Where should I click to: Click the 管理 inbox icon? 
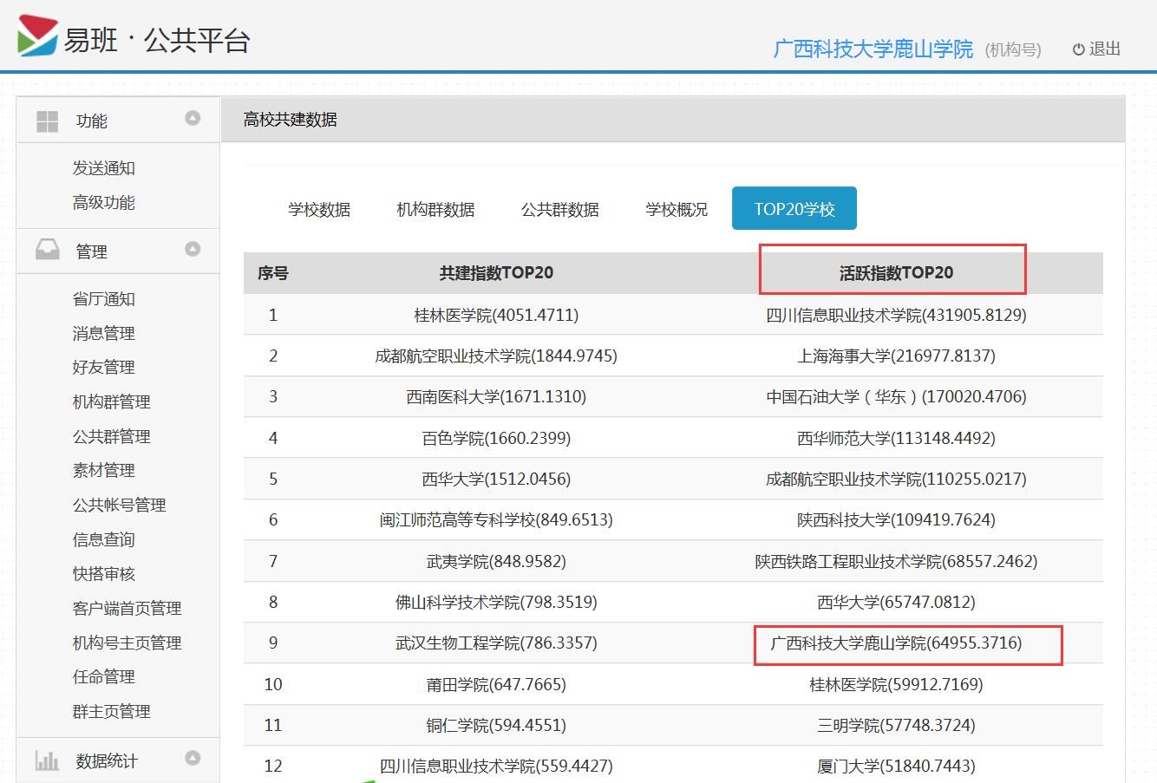47,251
